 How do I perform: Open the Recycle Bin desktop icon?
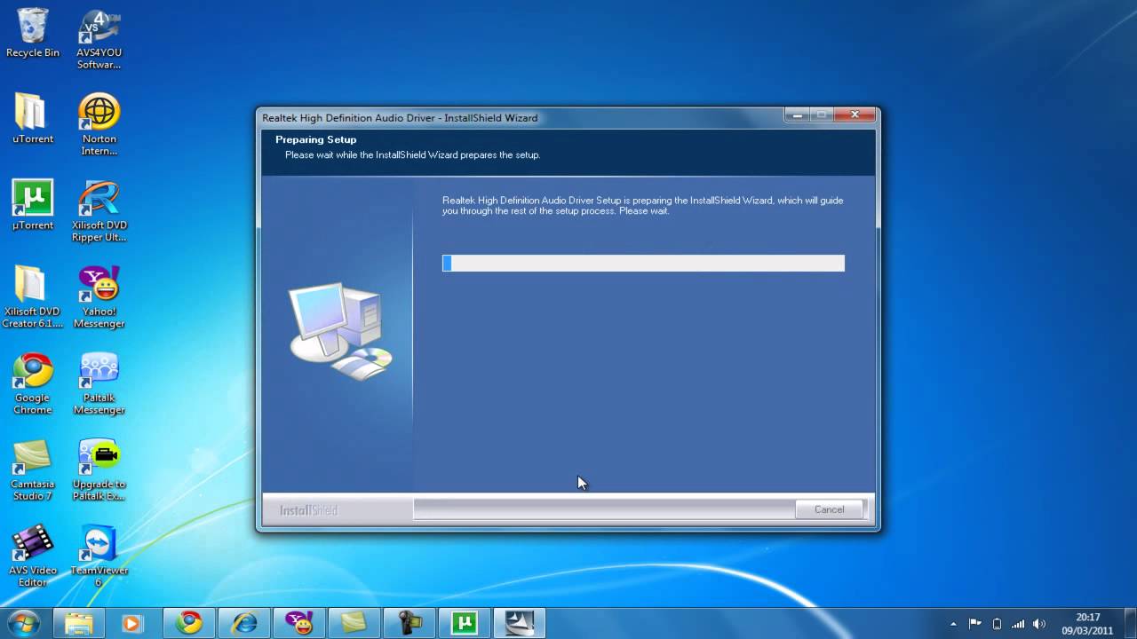point(33,34)
